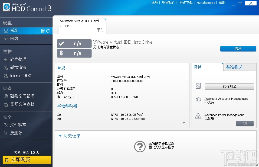Open MyAshampoo link
259x167 pixels.
[206, 3]
